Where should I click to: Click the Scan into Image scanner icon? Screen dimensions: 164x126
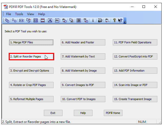pyautogui.click(x=100, y=21)
